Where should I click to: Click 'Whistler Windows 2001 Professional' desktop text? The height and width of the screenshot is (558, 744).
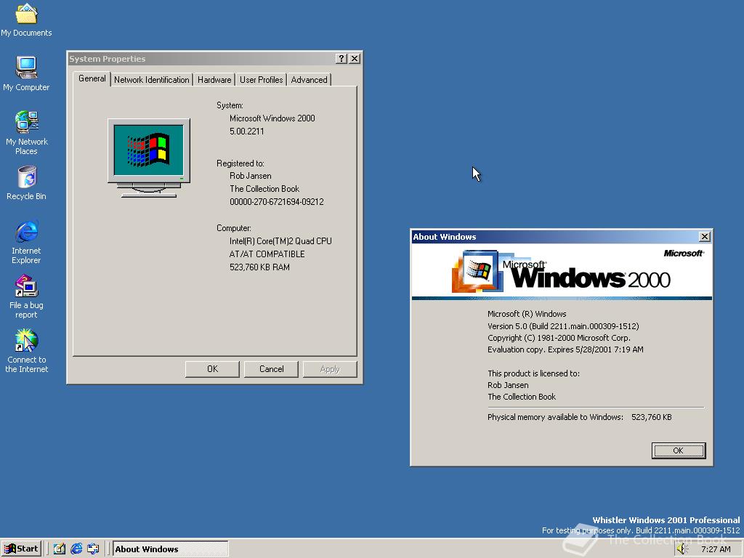point(666,520)
